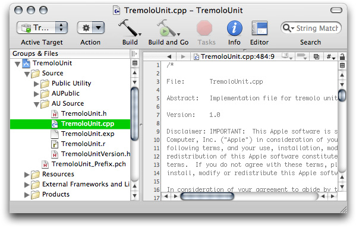
Task: Open the Active Target popup
Action: click(42, 28)
